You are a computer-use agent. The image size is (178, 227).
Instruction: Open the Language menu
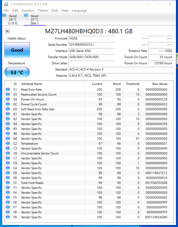click(x=79, y=11)
